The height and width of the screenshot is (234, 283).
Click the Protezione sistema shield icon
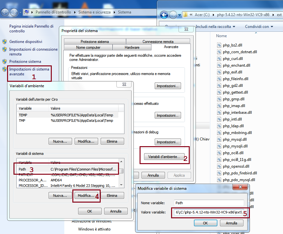(x=4, y=61)
